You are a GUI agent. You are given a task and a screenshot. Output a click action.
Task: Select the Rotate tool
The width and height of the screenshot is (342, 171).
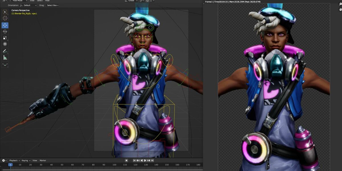click(x=5, y=32)
